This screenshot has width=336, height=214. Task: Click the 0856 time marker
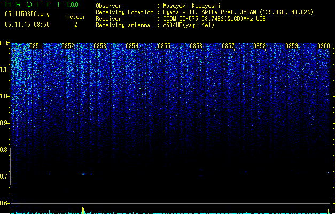tap(196, 46)
